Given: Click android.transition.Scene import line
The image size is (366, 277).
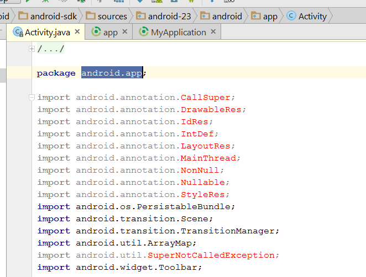Looking at the screenshot, I should 125,219.
